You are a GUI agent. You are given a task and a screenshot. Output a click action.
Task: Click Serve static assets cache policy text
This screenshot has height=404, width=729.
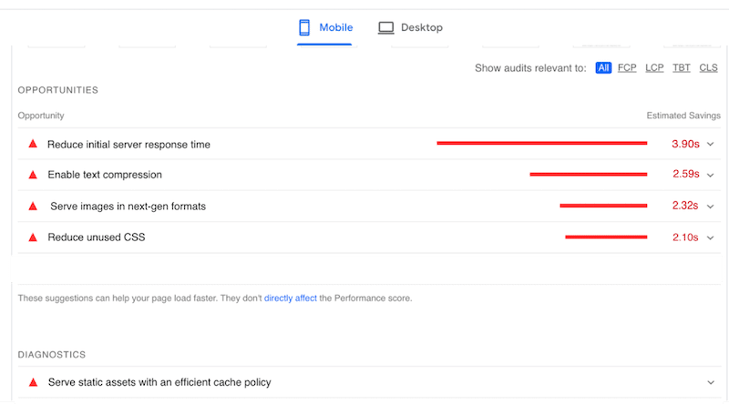[x=159, y=382]
